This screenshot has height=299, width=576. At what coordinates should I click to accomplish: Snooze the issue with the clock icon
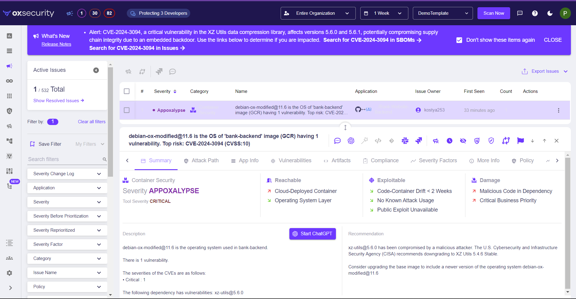tap(450, 141)
